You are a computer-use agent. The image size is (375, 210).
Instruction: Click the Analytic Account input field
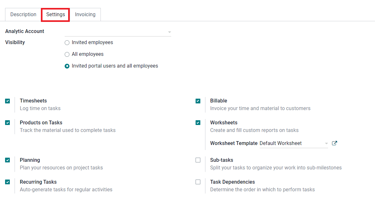point(117,32)
